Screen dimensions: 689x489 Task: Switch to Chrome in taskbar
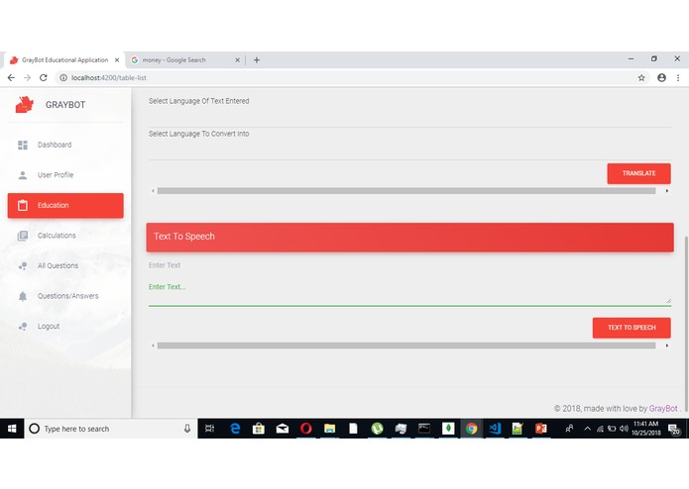472,429
